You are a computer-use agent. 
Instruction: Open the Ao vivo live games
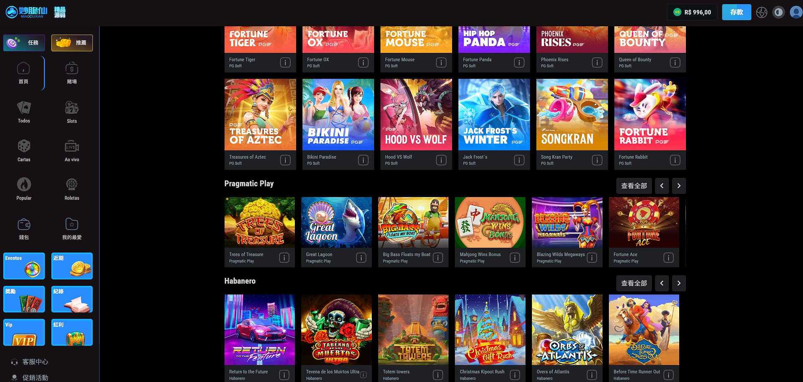click(72, 151)
